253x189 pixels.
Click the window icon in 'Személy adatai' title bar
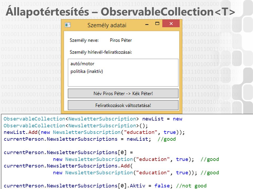pyautogui.click(x=68, y=25)
